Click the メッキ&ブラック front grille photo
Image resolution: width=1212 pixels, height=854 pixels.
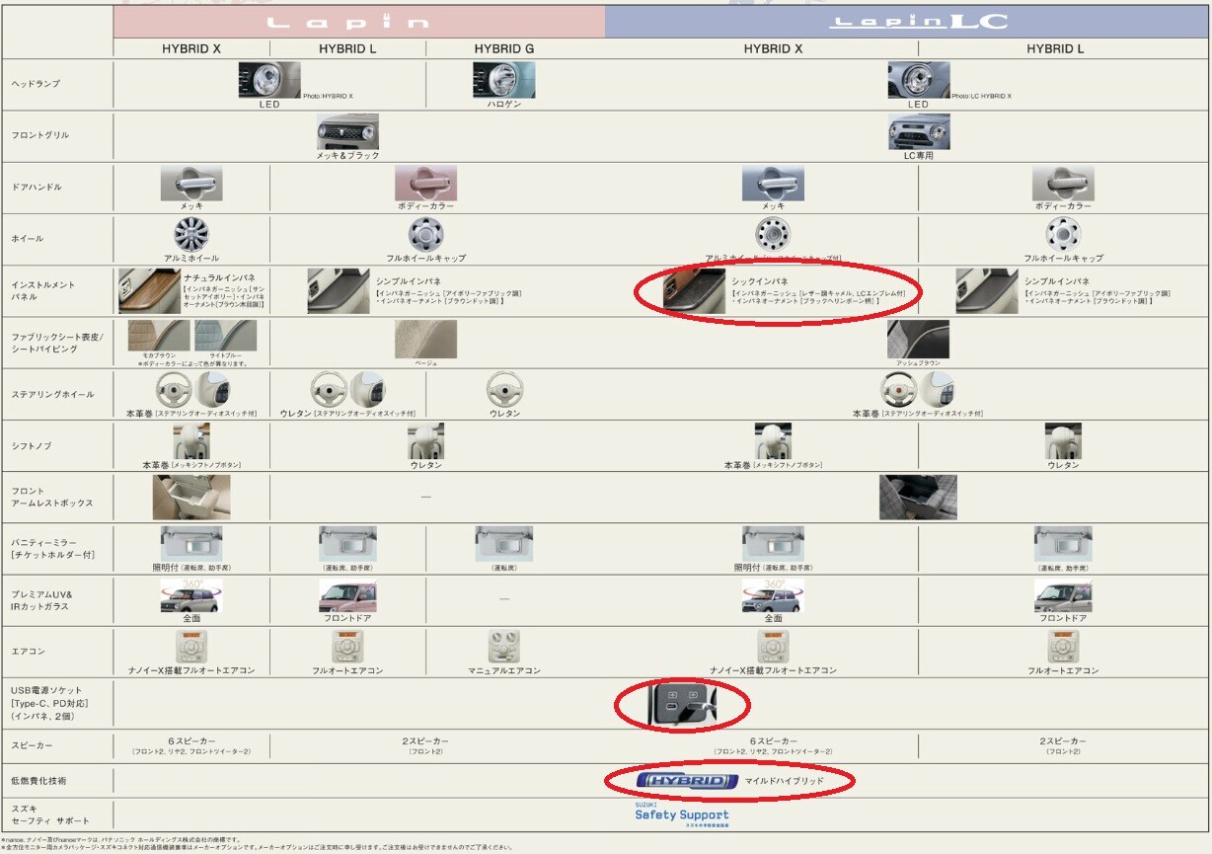pyautogui.click(x=347, y=131)
